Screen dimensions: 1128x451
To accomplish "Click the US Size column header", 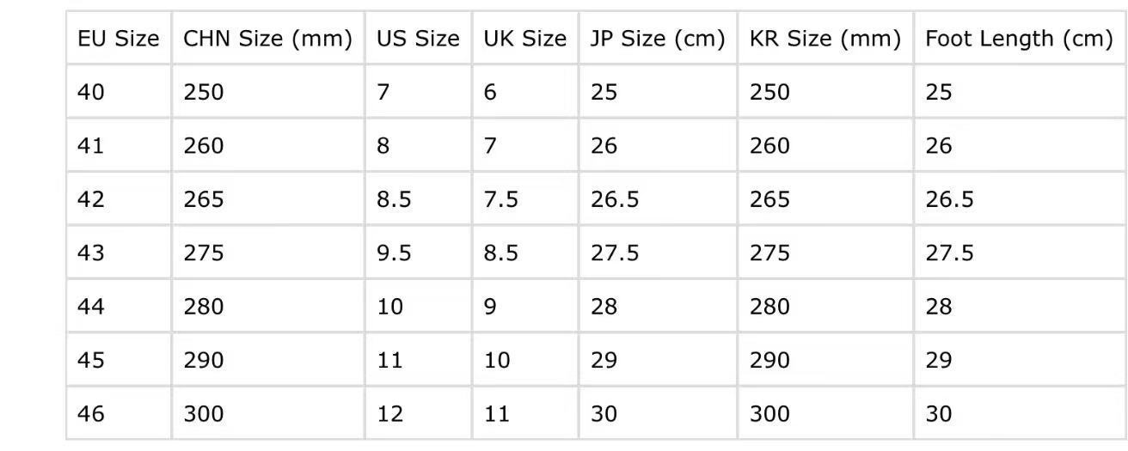I will [x=418, y=39].
